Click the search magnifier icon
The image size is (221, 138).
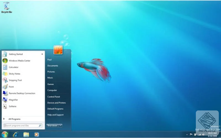click(x=40, y=126)
